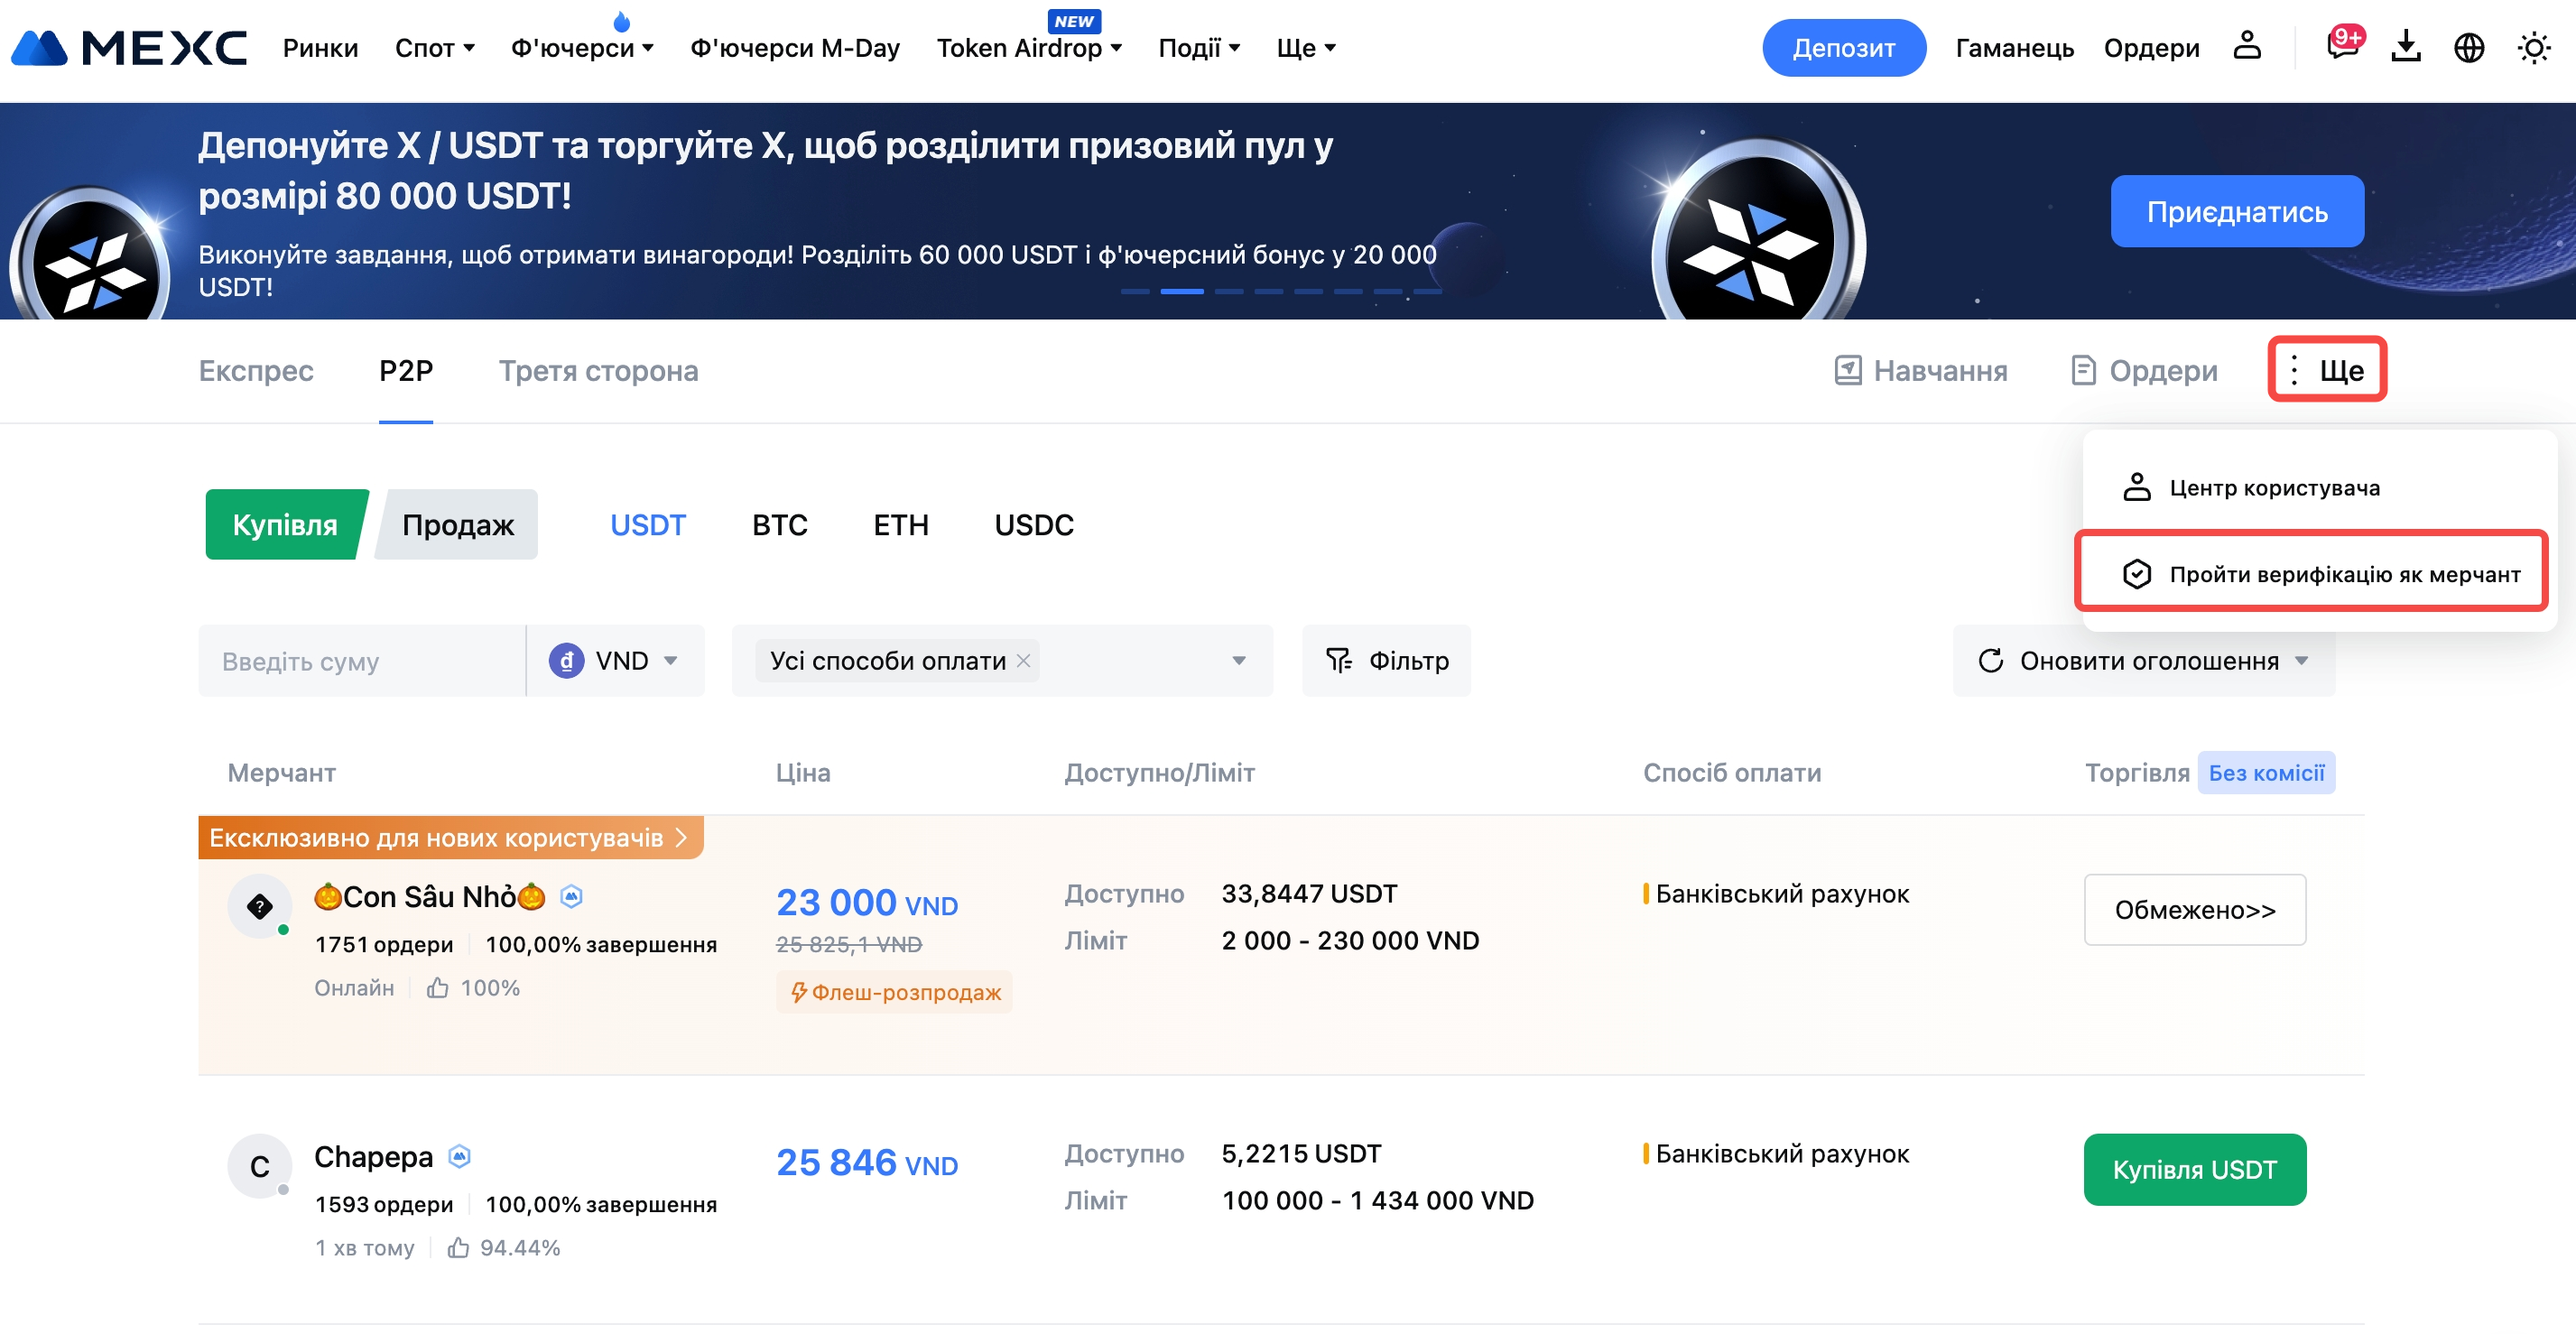Open the language globe icon
The width and height of the screenshot is (2576, 1334).
(x=2468, y=47)
